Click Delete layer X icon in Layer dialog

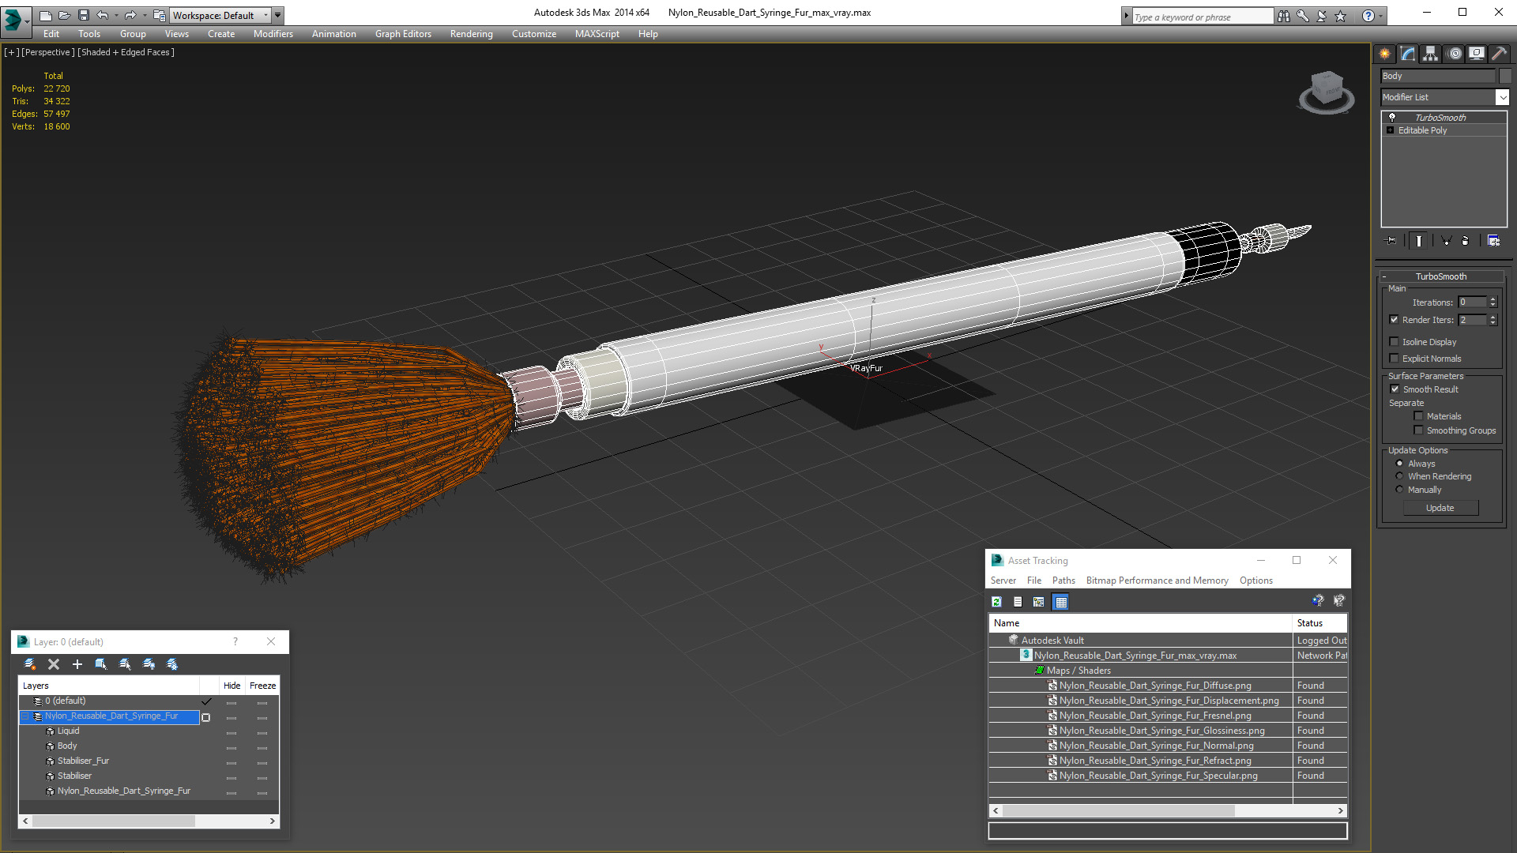tap(54, 664)
